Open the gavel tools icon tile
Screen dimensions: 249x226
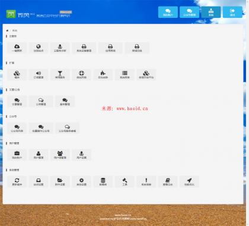click(124, 181)
